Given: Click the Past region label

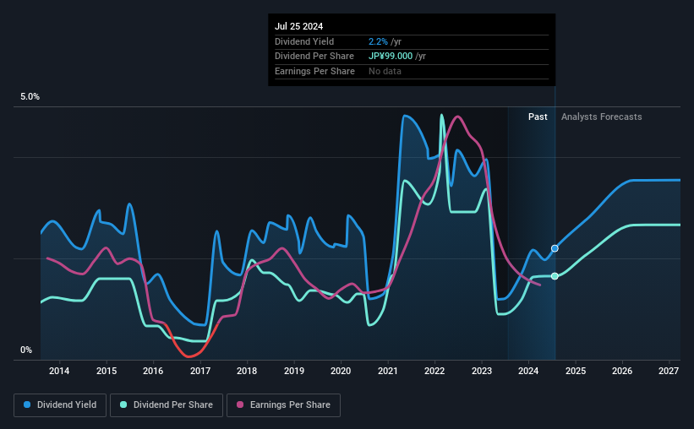Looking at the screenshot, I should coord(538,117).
